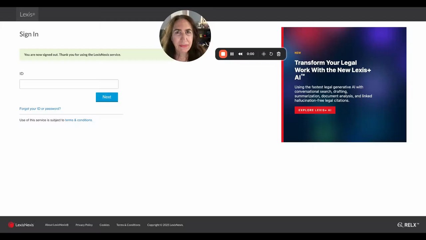Click the ID input field
The width and height of the screenshot is (426, 240).
pyautogui.click(x=69, y=84)
